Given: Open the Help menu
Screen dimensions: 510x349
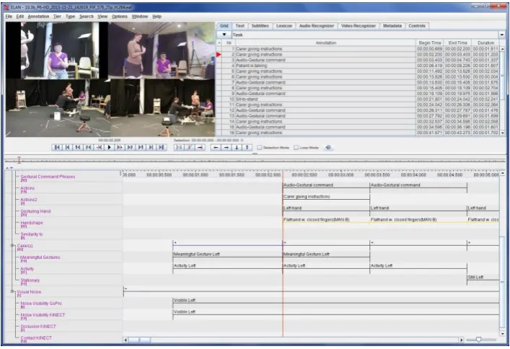Looking at the screenshot, I should (x=157, y=17).
